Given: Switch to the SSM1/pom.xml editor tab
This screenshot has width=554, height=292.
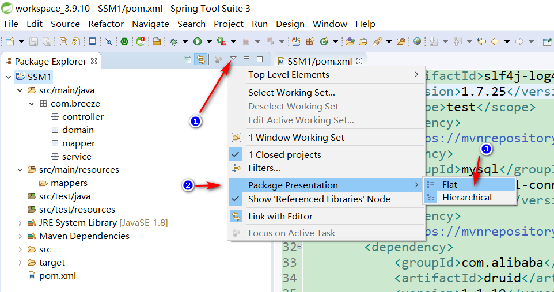Looking at the screenshot, I should [x=320, y=61].
